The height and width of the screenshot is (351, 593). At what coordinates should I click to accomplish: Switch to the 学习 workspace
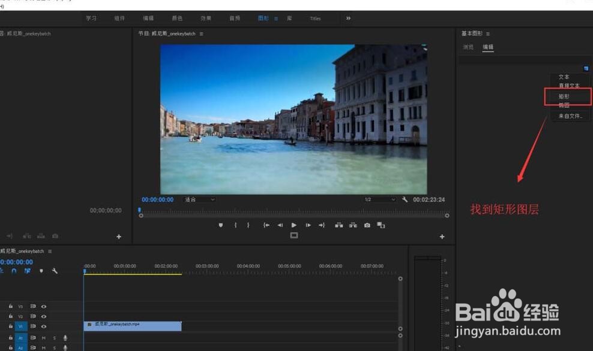(x=91, y=18)
